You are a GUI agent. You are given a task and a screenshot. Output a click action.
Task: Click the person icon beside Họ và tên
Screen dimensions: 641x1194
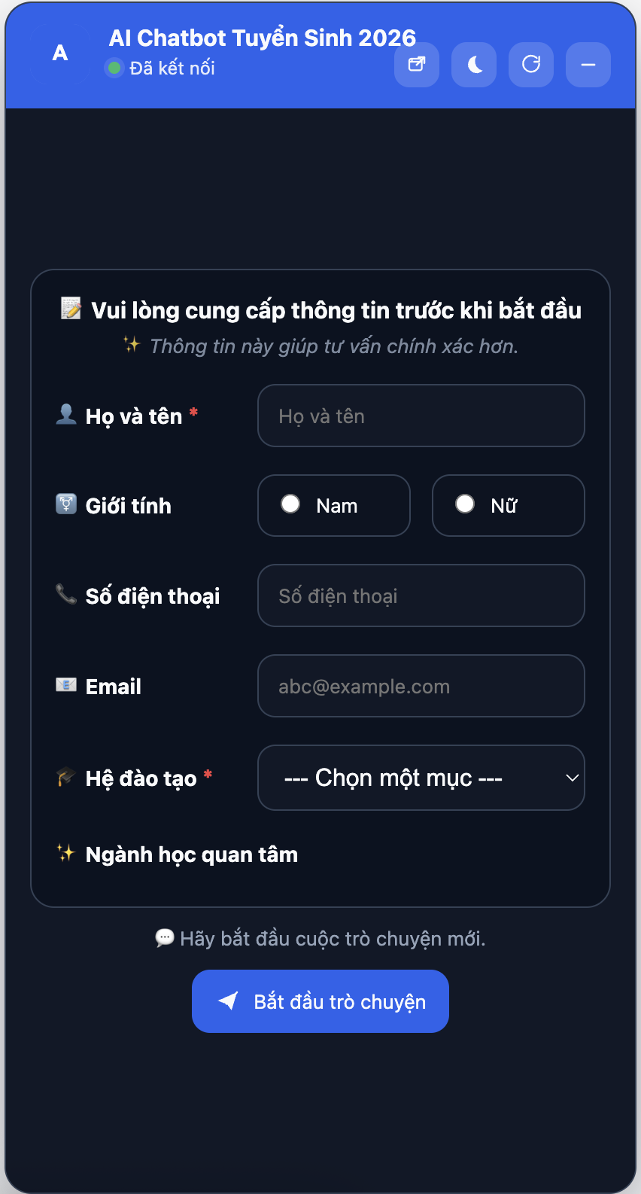(66, 413)
